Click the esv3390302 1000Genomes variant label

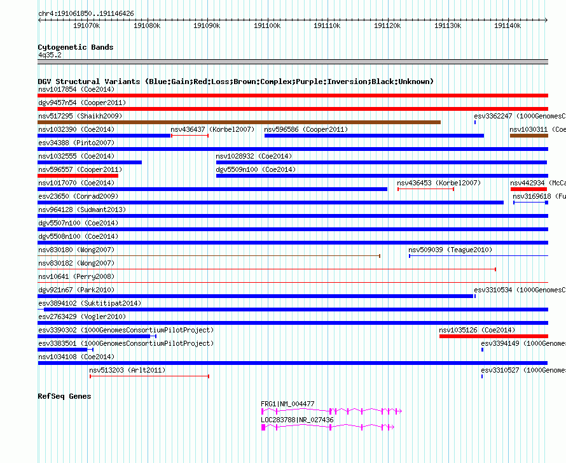[126, 330]
